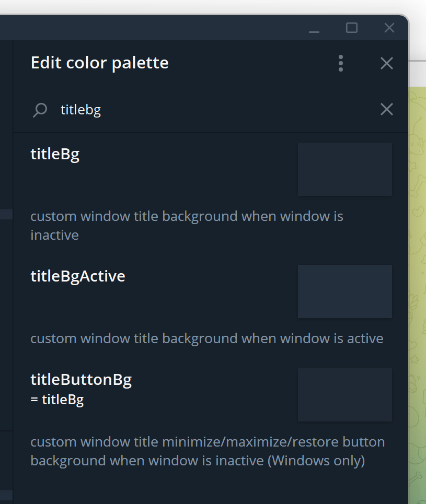Open the titleBg color swatch editor
The height and width of the screenshot is (504, 426).
(344, 169)
